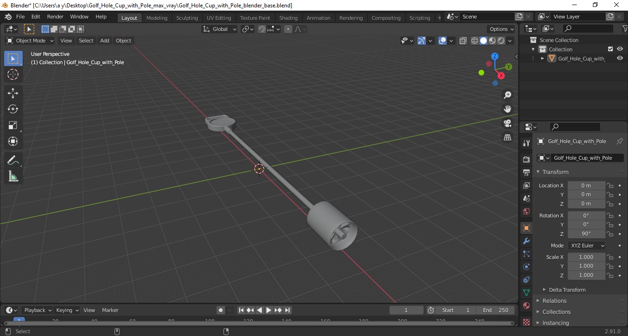
Task: Uncheck Collection exclude checkbox in outliner
Action: [610, 49]
